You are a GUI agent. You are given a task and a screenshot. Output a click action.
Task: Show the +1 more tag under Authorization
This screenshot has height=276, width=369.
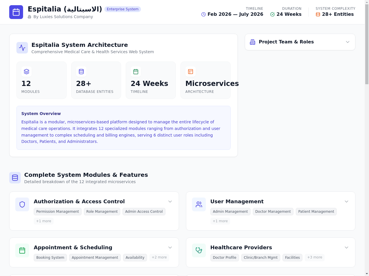click(44, 221)
